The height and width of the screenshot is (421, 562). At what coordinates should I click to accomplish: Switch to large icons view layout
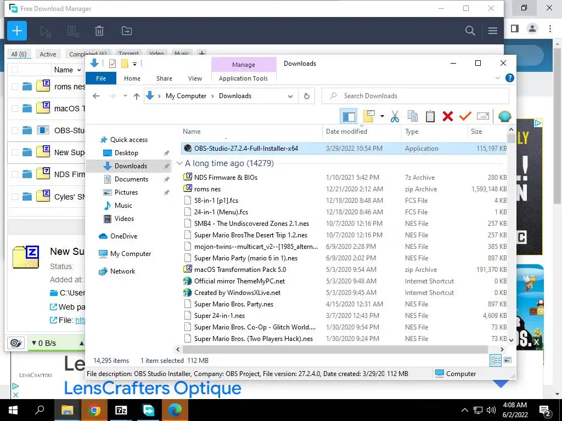[x=508, y=360]
